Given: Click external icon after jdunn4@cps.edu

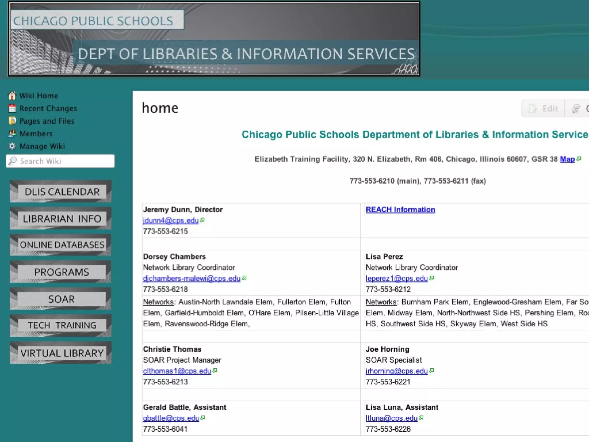Looking at the screenshot, I should point(202,220).
